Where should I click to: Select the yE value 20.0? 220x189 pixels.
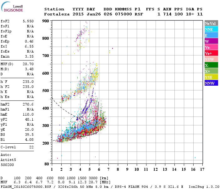[x=29, y=129]
